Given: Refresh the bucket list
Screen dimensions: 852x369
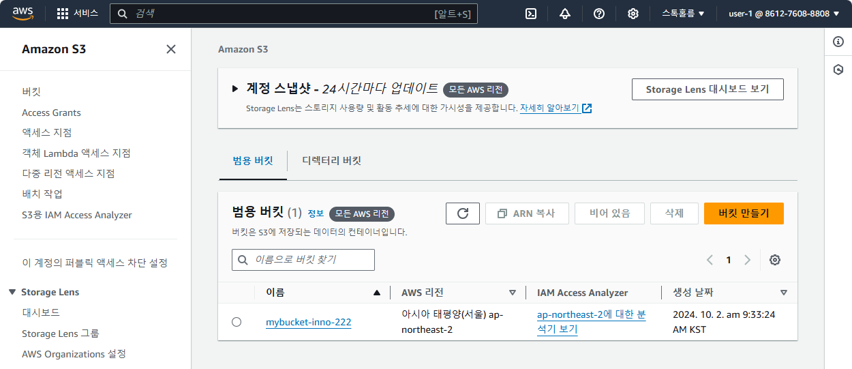Looking at the screenshot, I should (463, 213).
